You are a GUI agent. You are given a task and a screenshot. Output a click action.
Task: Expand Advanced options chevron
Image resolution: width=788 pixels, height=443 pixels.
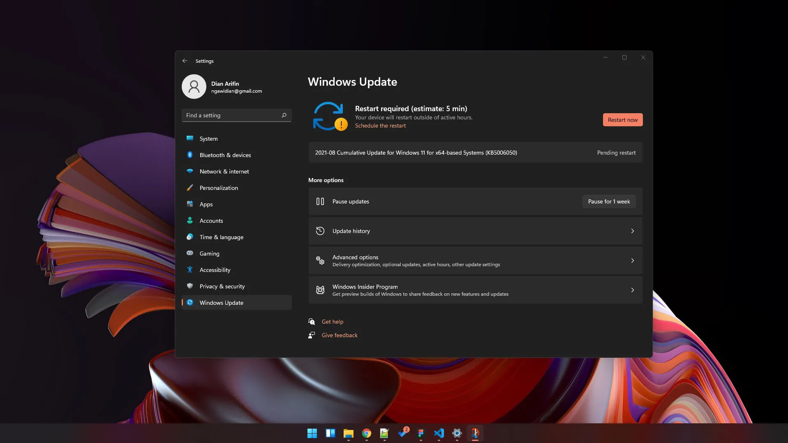pos(632,260)
